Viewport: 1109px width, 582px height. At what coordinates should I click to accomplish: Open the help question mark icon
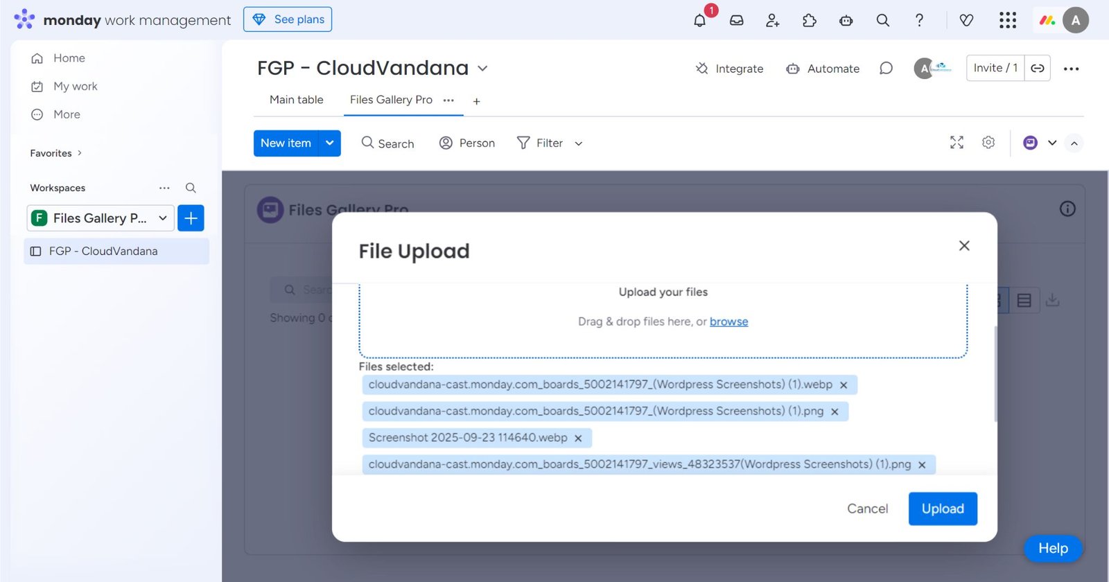point(919,21)
